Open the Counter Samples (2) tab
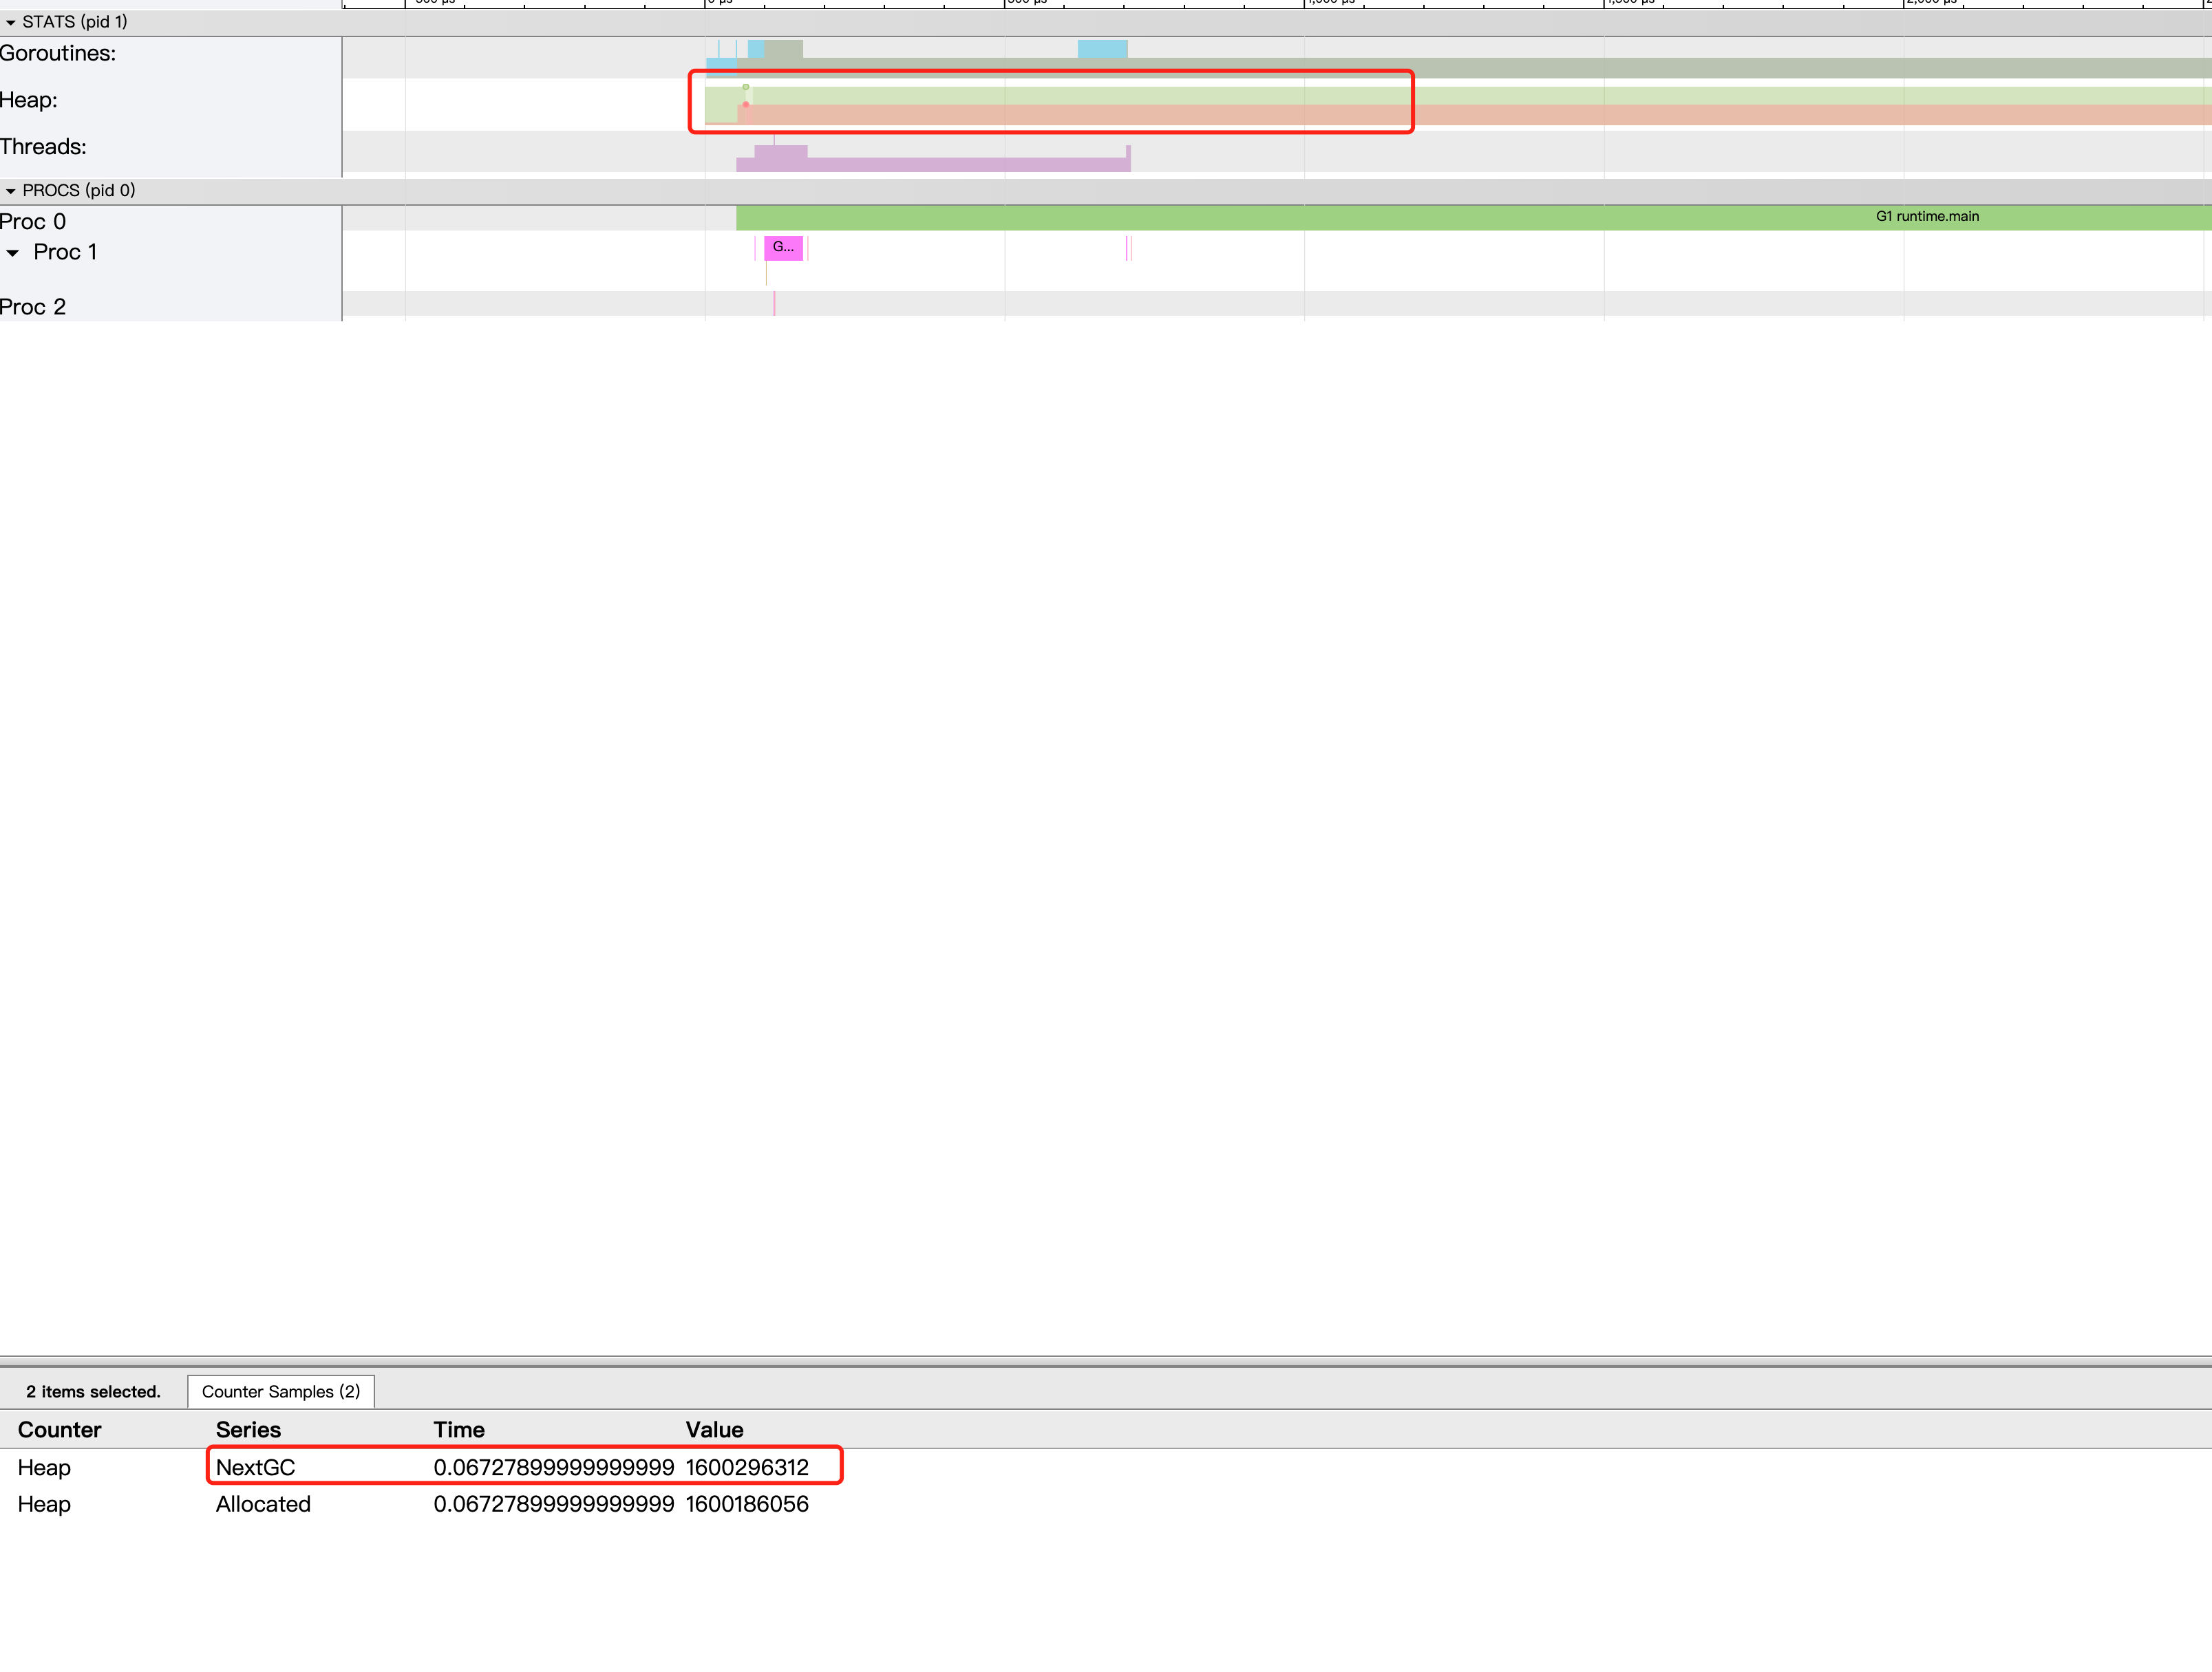2212x1672 pixels. (x=280, y=1391)
